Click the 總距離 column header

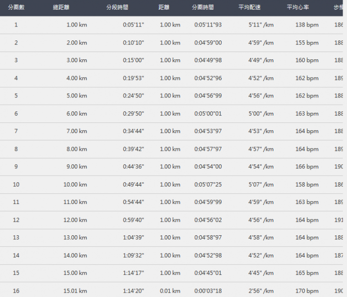(x=61, y=7)
